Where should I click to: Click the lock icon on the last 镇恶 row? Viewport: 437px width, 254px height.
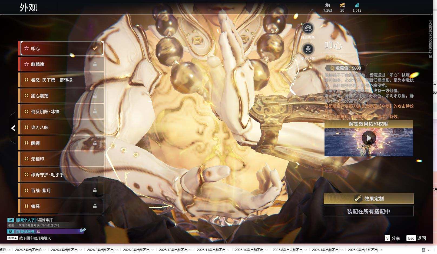(95, 206)
